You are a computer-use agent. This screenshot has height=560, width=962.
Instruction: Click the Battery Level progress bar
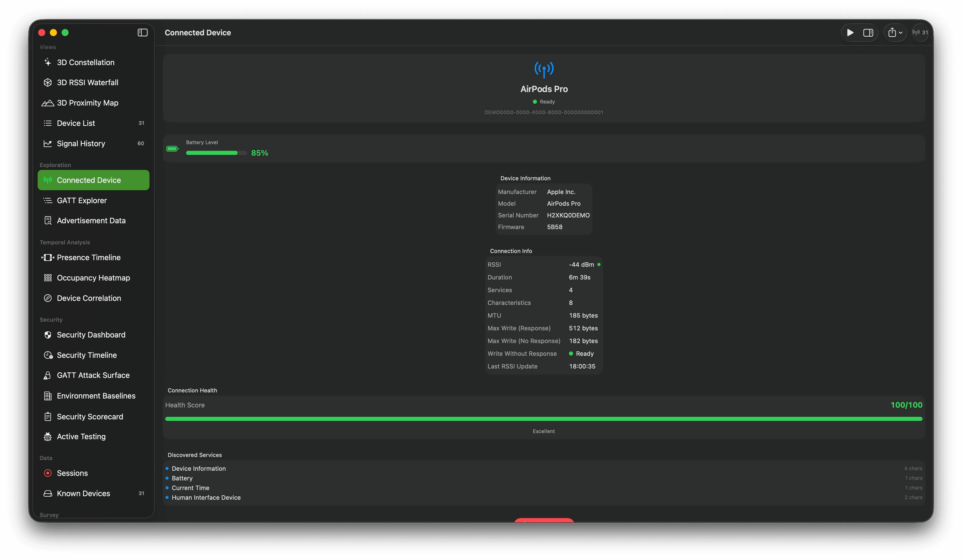216,153
